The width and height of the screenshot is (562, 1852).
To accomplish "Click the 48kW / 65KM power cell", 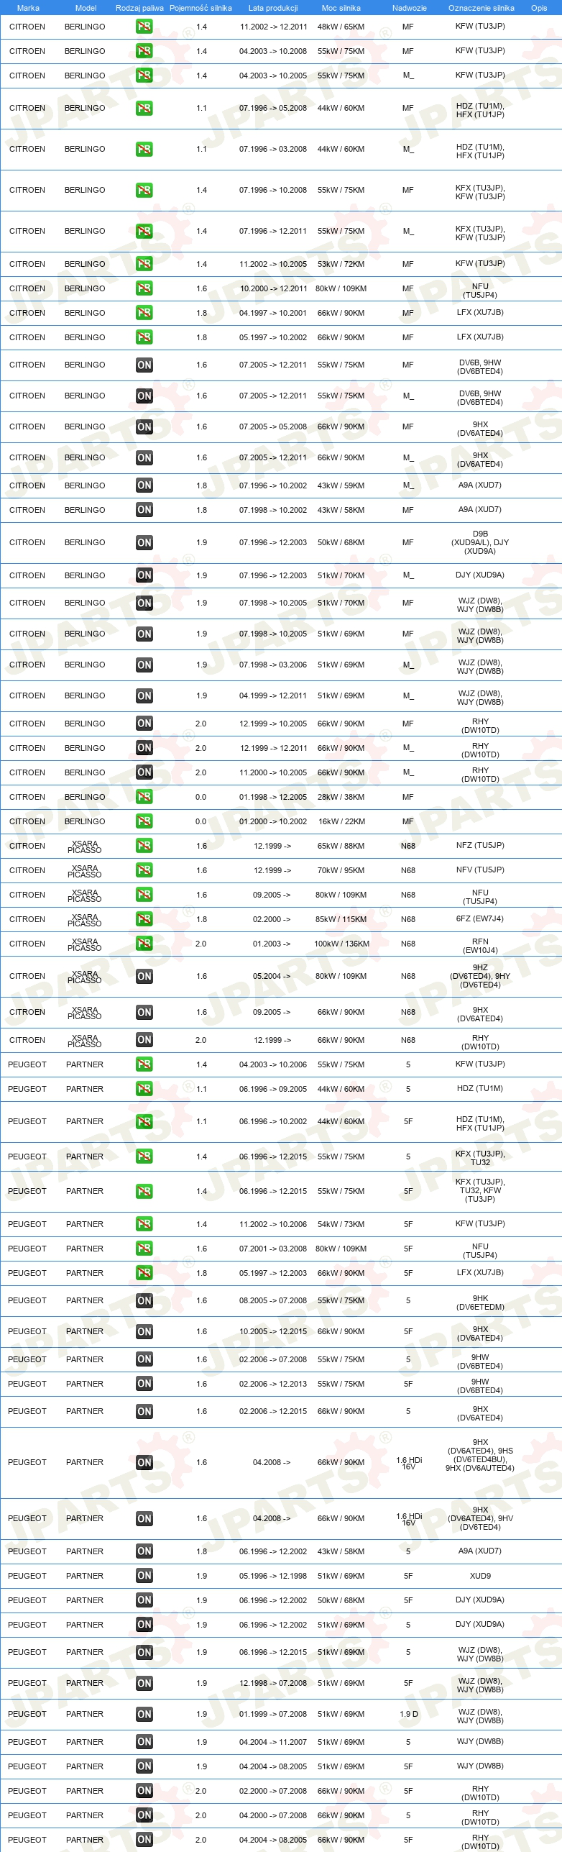I will click(341, 27).
